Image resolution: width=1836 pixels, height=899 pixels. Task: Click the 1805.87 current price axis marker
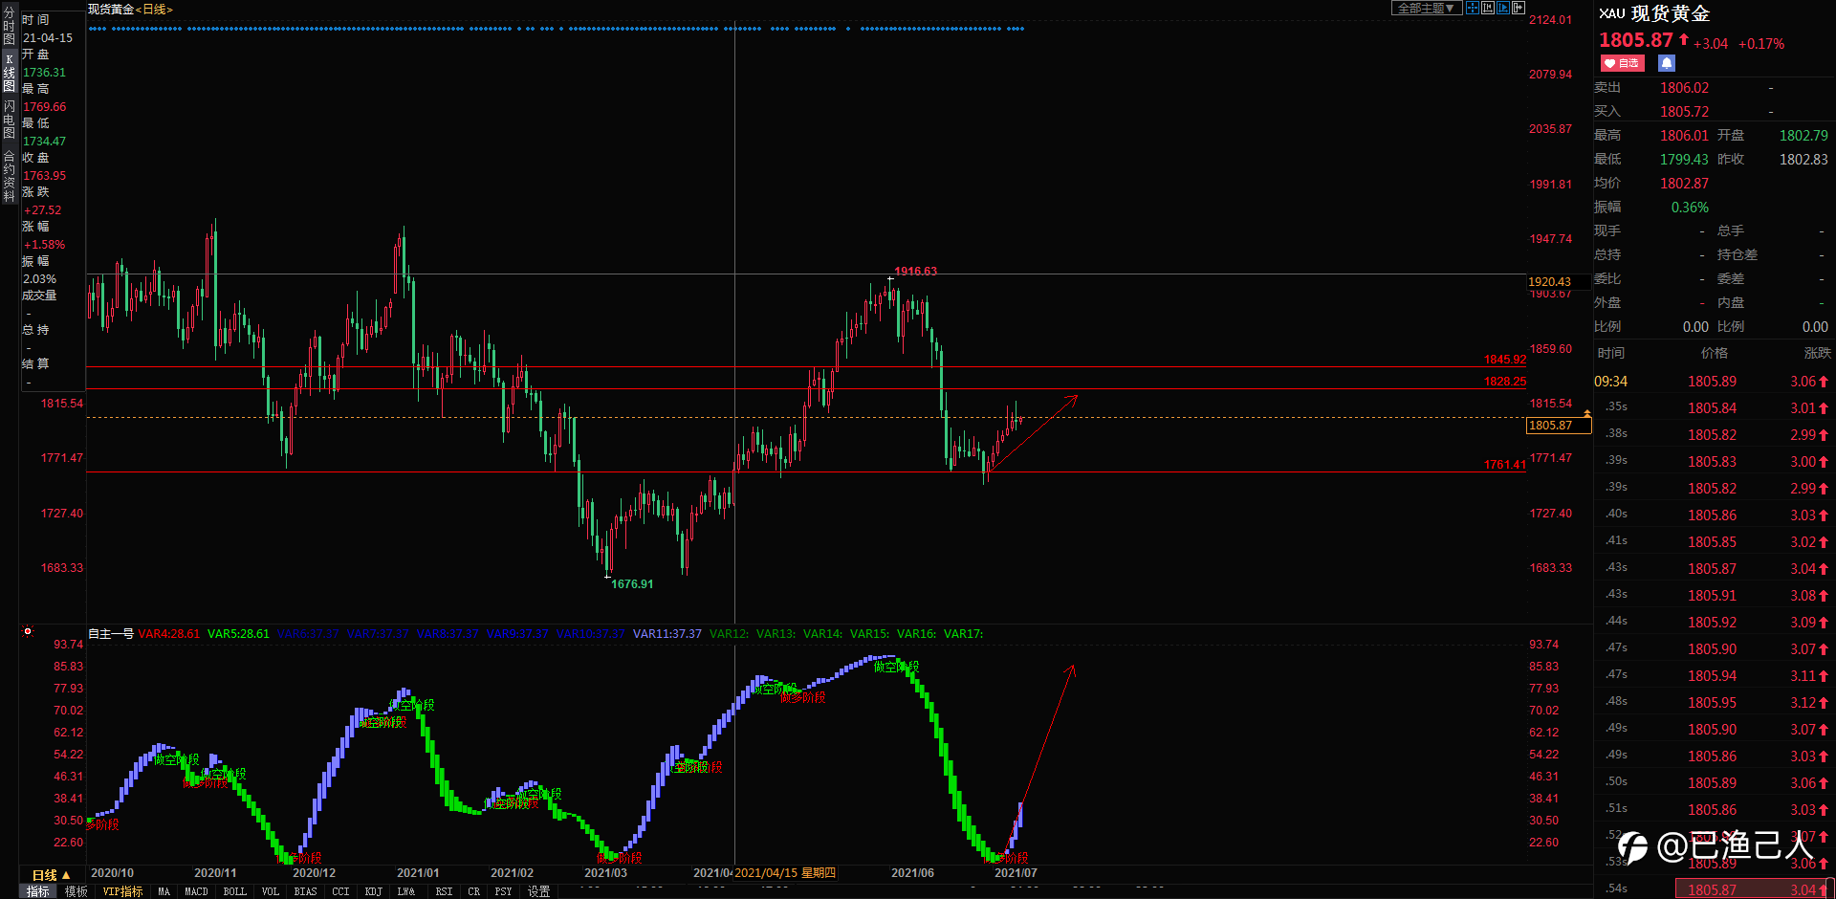tap(1559, 426)
